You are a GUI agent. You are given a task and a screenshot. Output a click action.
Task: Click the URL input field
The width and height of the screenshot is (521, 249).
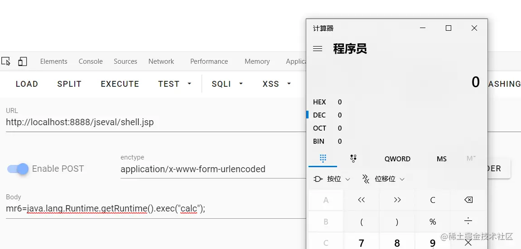pos(155,122)
